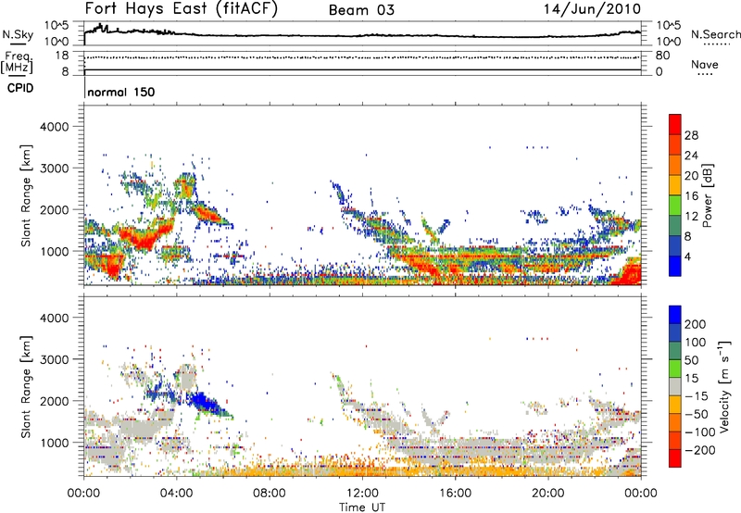The height and width of the screenshot is (513, 741).
Task: Click the '80' tick on the Nave axis
Action: [x=662, y=56]
